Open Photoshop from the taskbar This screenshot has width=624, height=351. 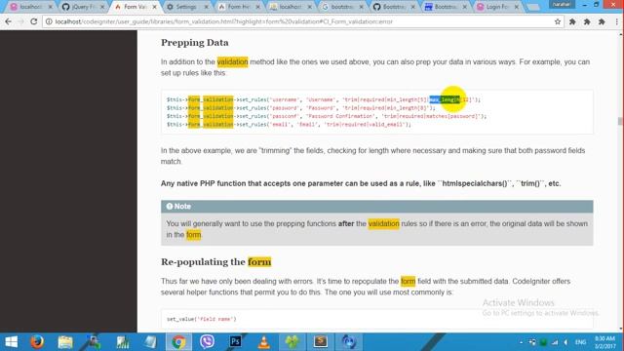(x=236, y=342)
